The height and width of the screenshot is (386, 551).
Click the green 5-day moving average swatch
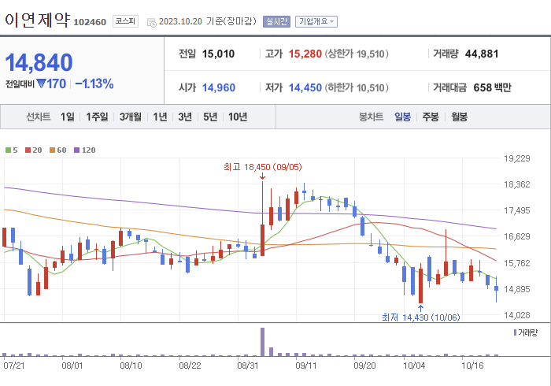(x=8, y=150)
